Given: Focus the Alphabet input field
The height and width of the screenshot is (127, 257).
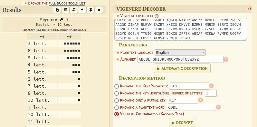Looking at the screenshot, I should coord(180,59).
